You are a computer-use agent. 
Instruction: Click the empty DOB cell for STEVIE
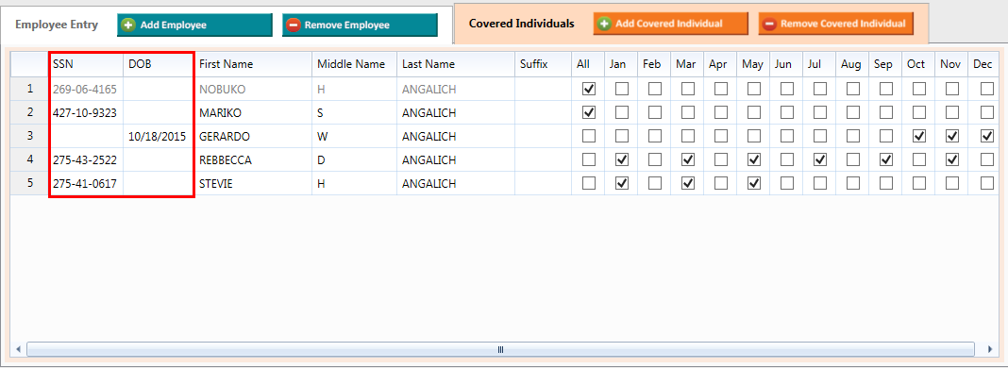(159, 184)
